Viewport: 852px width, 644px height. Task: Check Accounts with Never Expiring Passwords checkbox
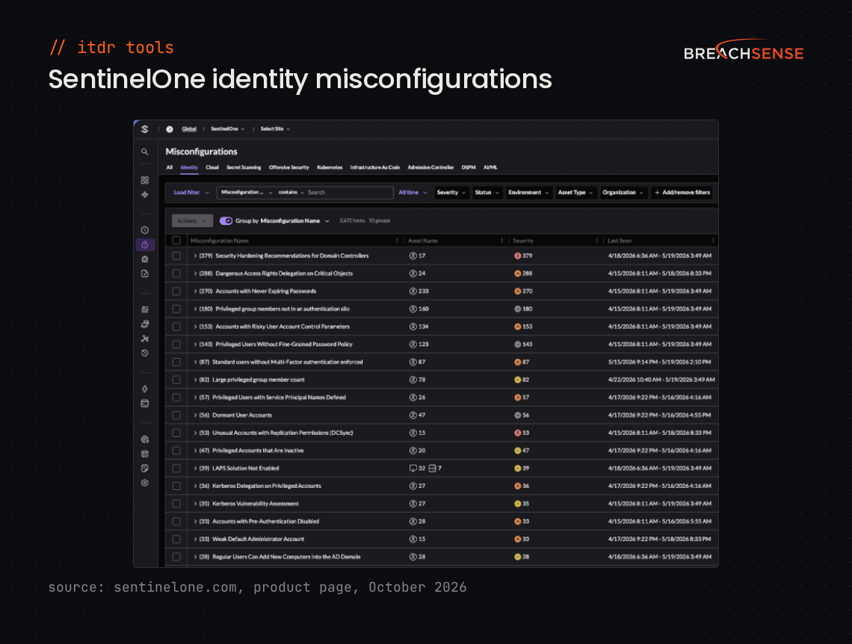coord(176,291)
